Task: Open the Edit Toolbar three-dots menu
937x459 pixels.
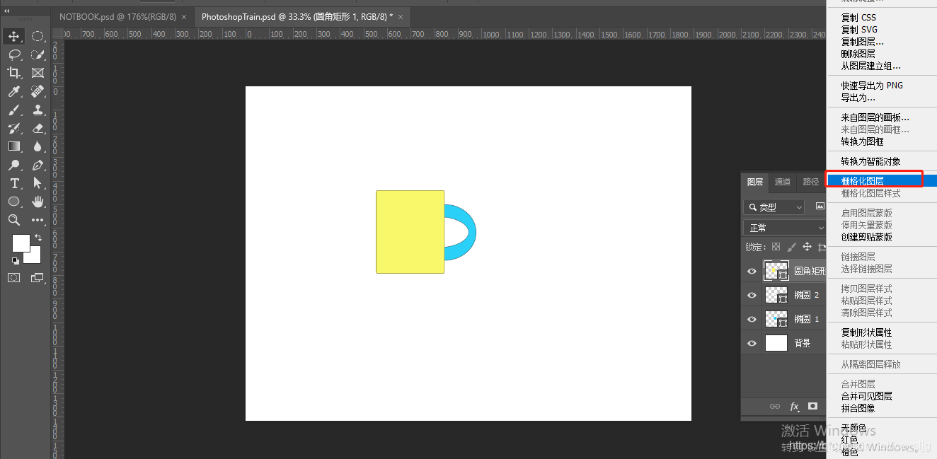Action: [38, 220]
